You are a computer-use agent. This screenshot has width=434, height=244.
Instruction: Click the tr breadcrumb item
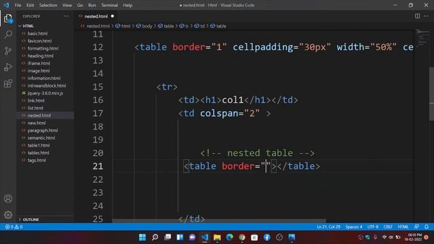click(x=184, y=26)
